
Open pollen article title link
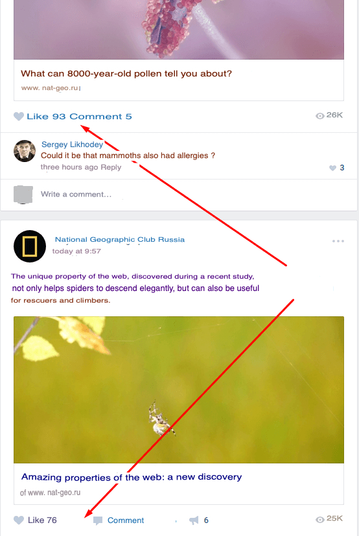click(x=126, y=73)
